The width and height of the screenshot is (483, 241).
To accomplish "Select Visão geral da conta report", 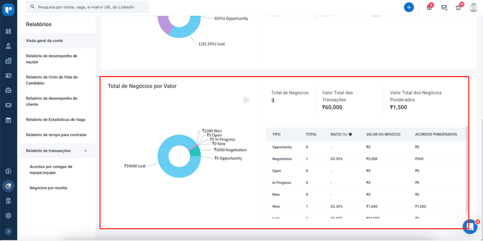I will (44, 41).
